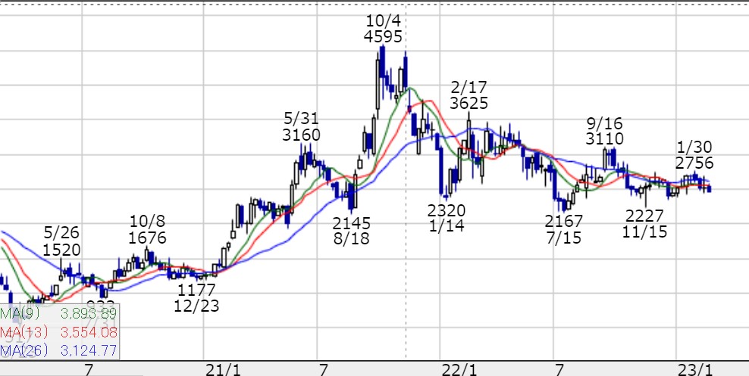This screenshot has height=376, width=749.
Task: Select the 9/16 high label 3110
Action: [x=604, y=138]
